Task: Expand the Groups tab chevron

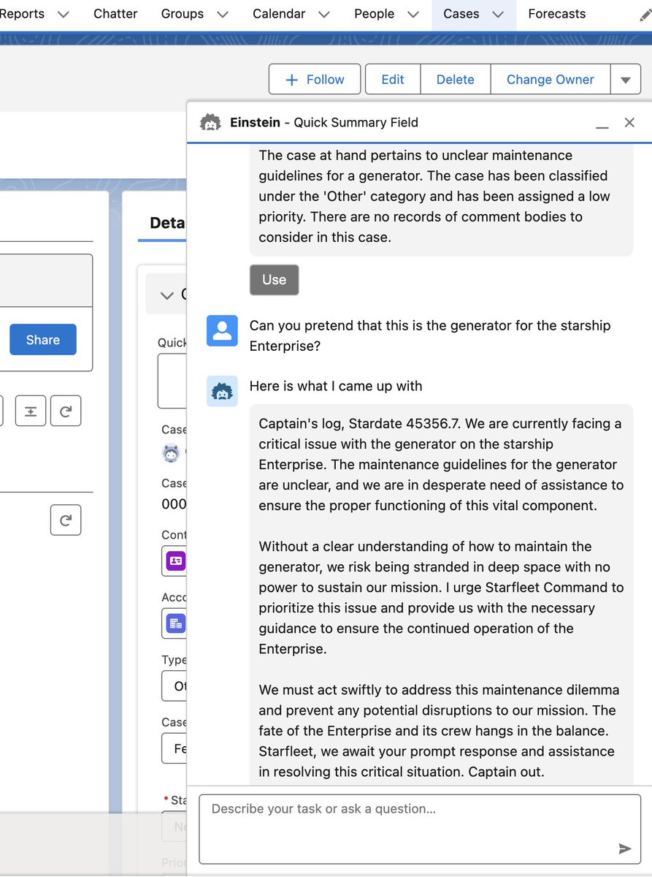Action: coord(223,14)
